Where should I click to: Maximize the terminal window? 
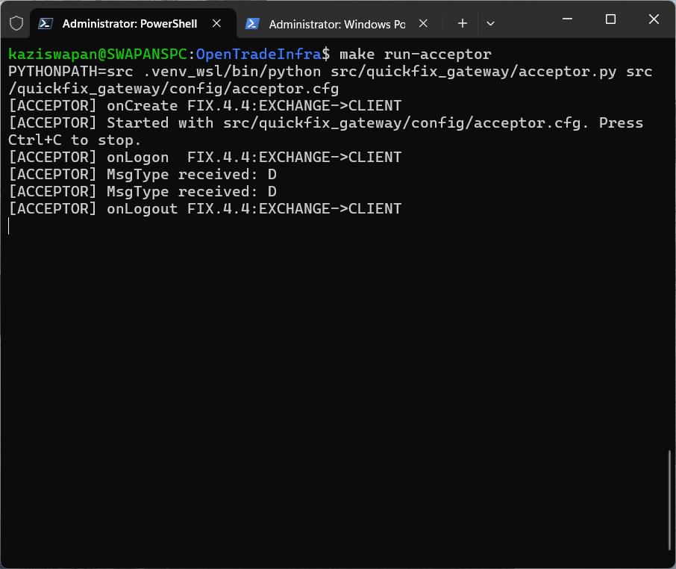click(x=610, y=19)
